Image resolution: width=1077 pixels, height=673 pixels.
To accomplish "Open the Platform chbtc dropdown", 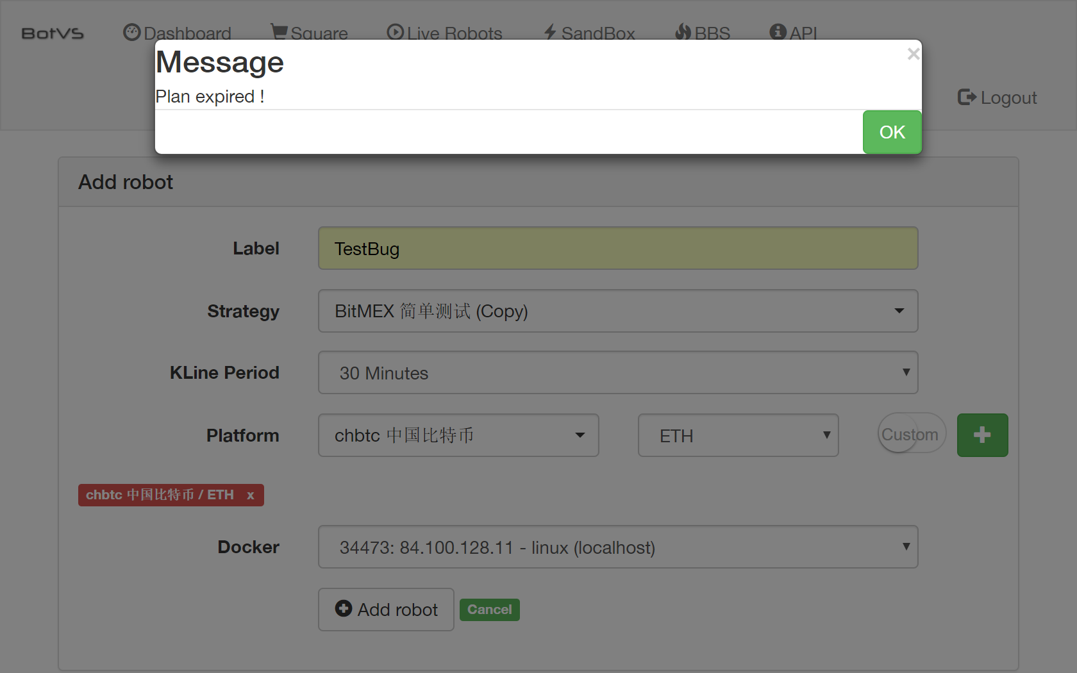I will pos(458,435).
